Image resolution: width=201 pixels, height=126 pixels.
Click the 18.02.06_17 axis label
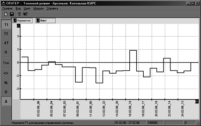point(143,109)
